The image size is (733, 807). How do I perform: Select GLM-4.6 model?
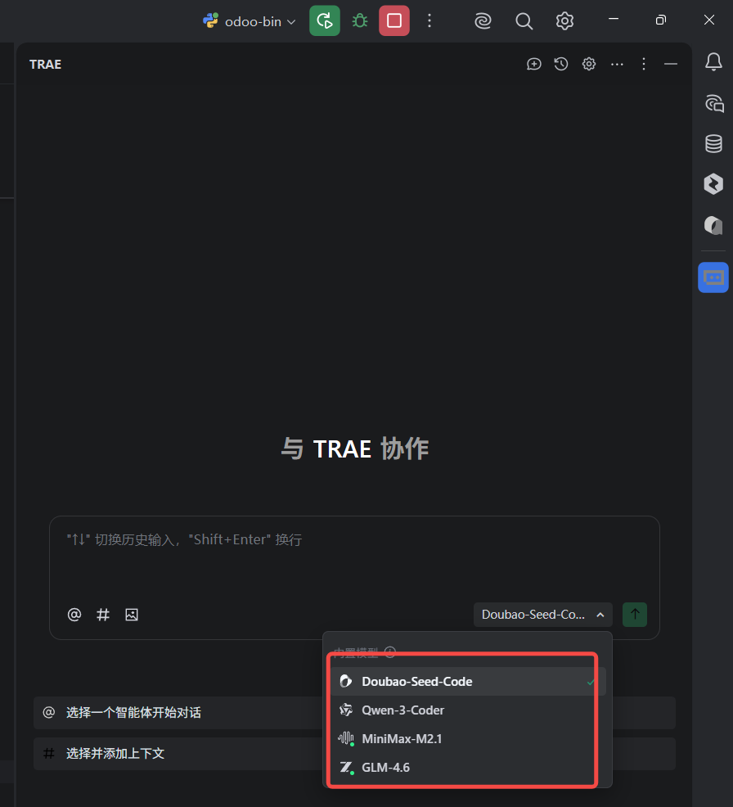click(468, 768)
